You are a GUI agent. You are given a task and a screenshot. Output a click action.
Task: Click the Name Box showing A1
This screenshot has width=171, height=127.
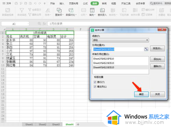pyautogui.click(x=14, y=24)
